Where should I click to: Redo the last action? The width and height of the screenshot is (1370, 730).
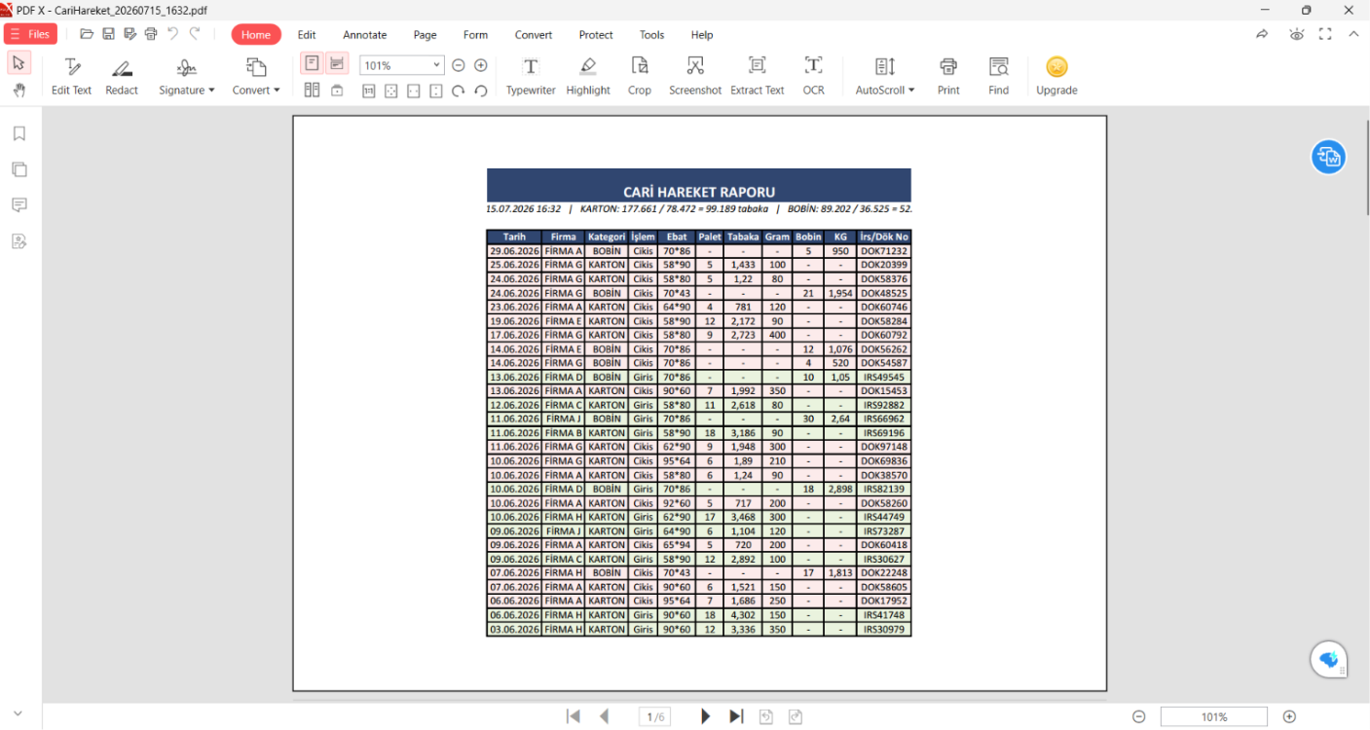195,34
